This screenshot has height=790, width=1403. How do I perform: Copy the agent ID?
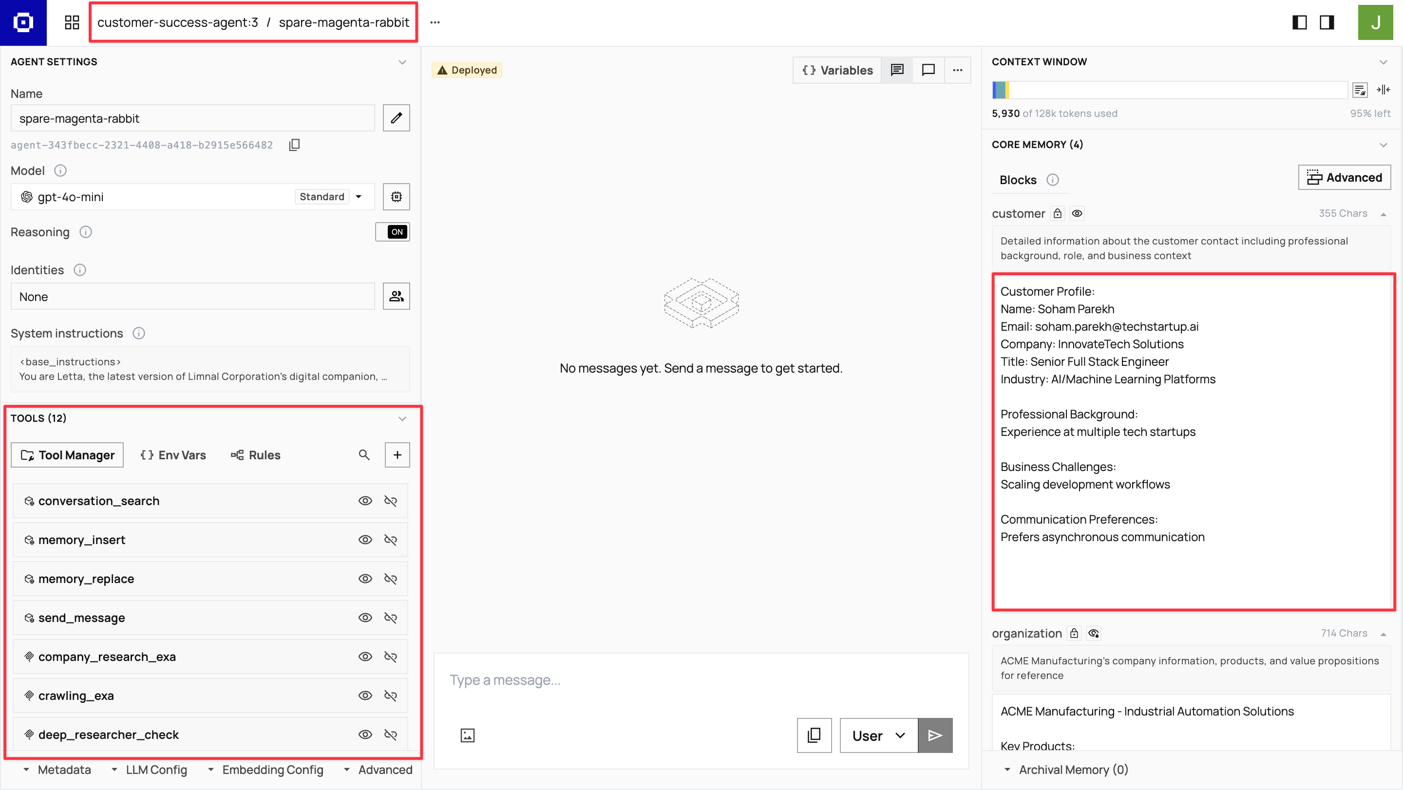coord(294,145)
